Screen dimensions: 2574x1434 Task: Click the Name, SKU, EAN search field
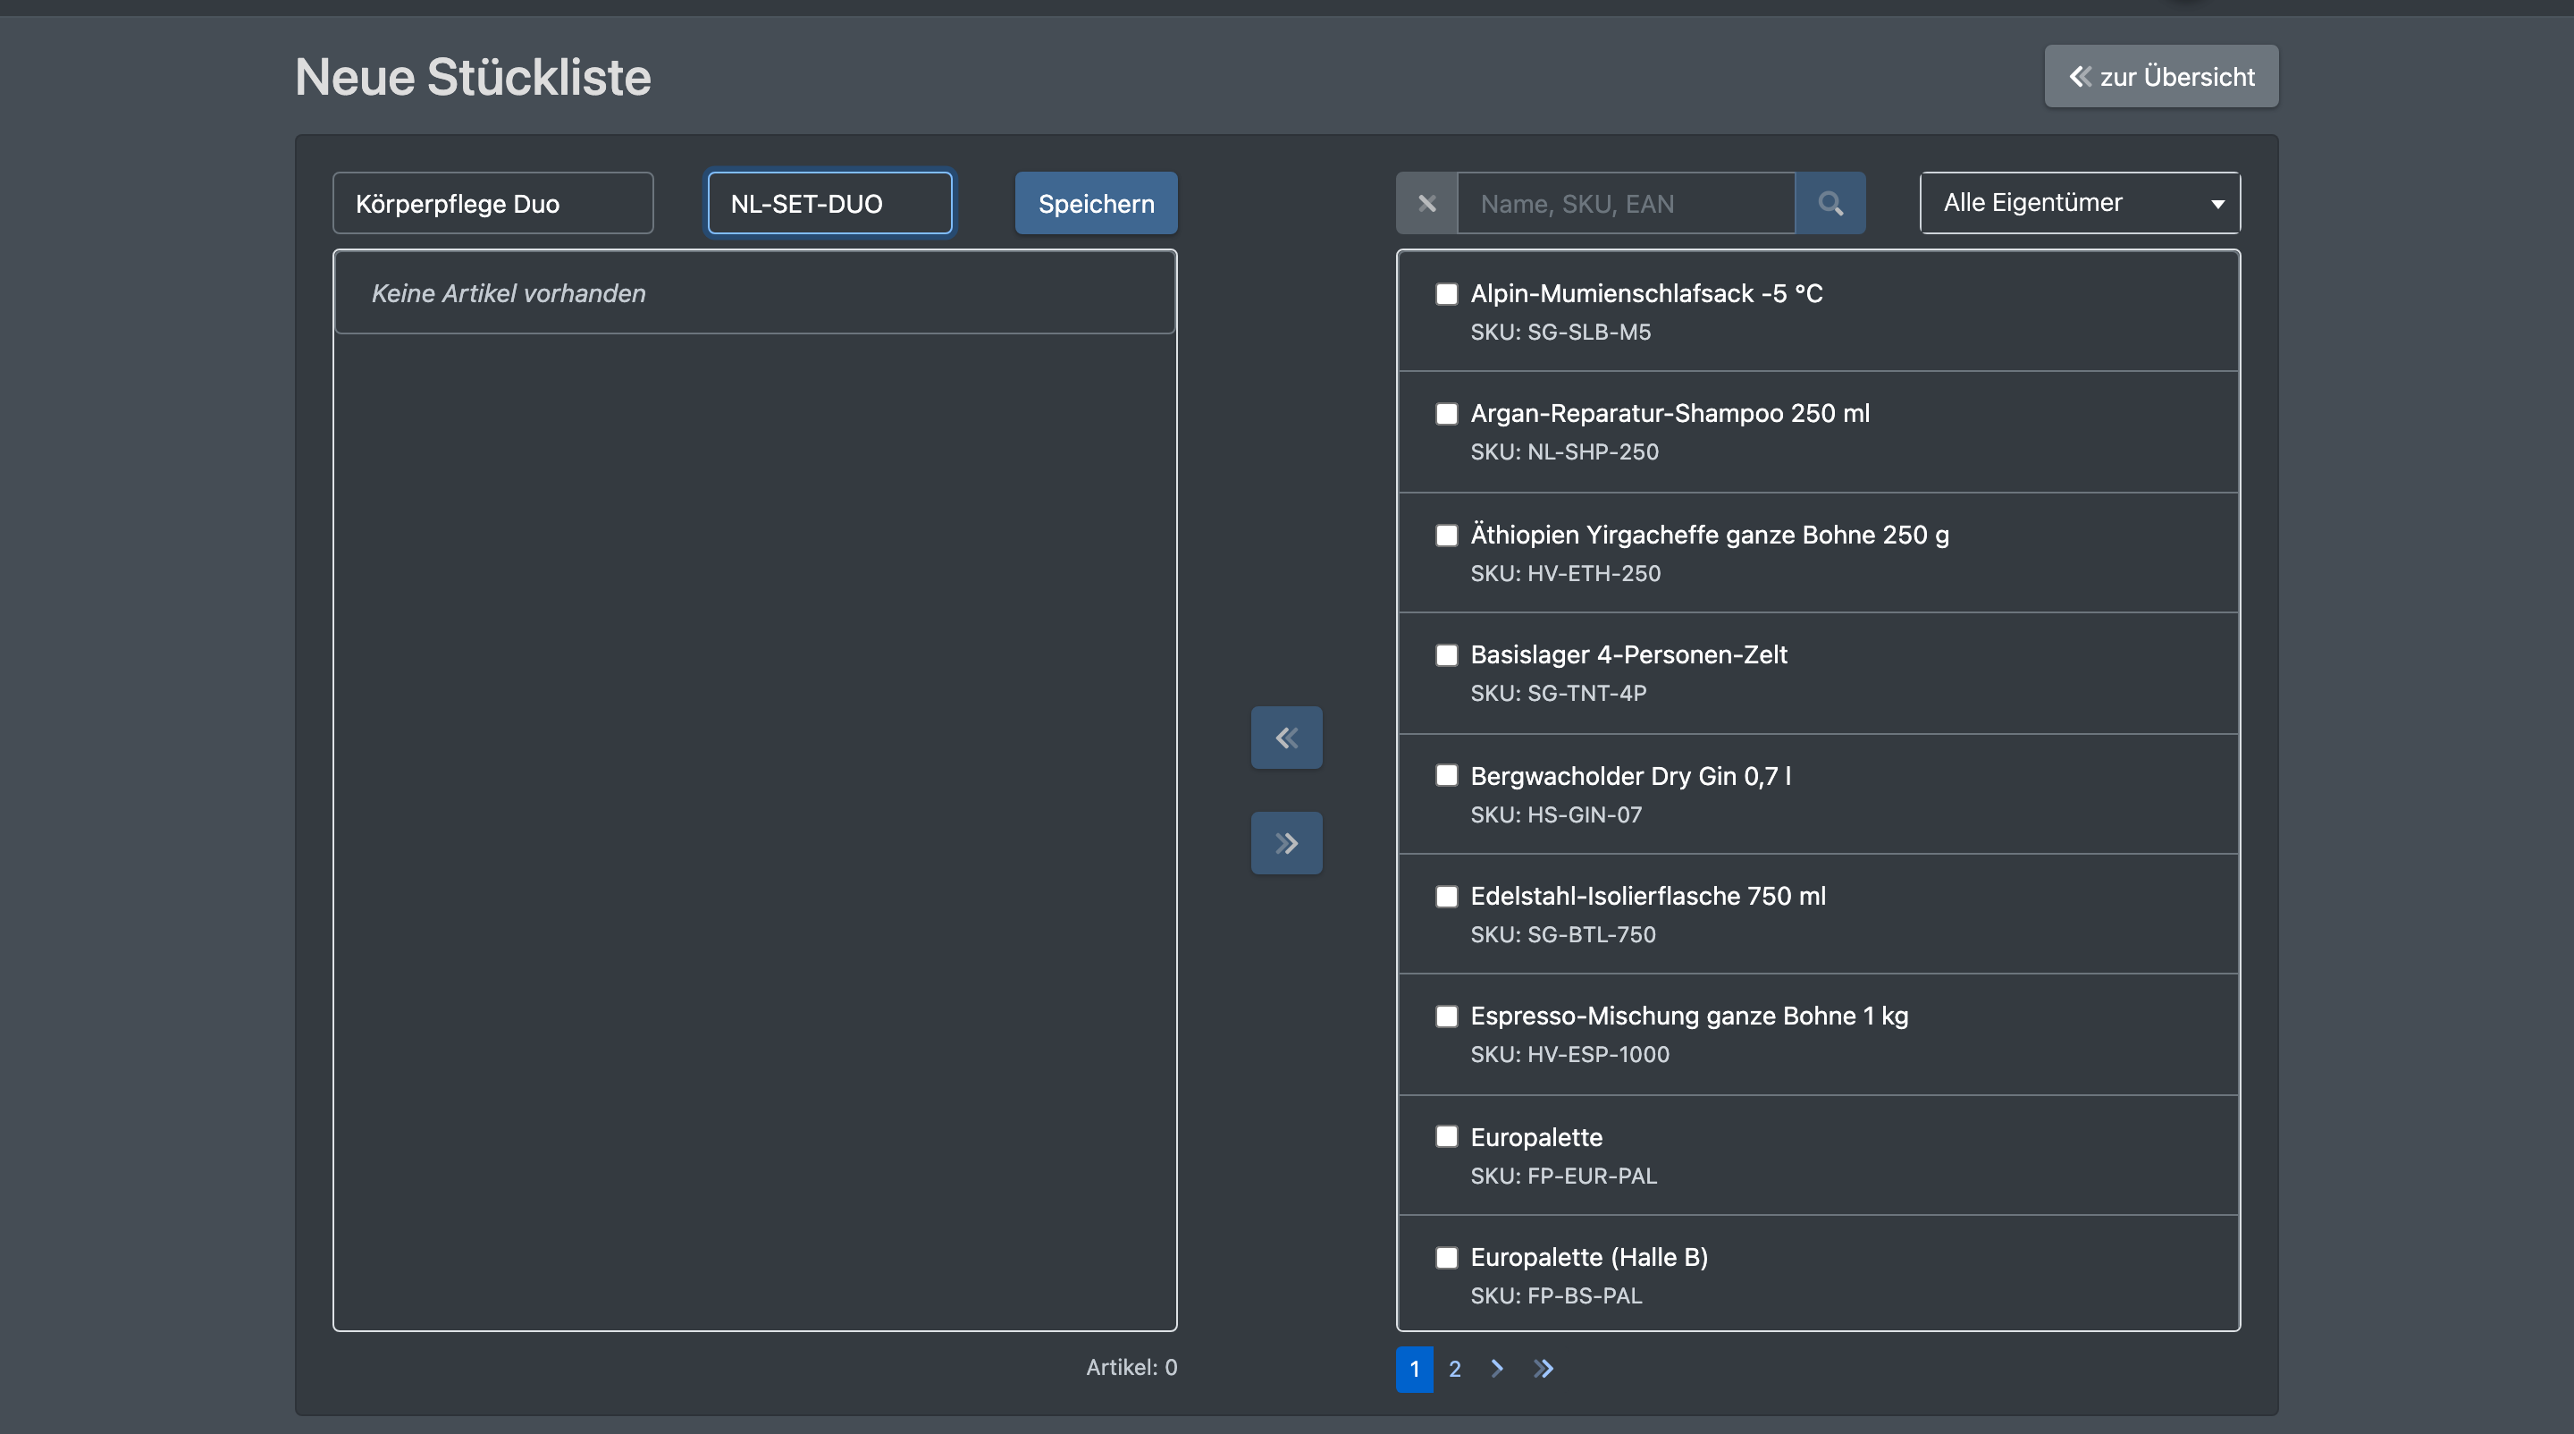tap(1626, 203)
